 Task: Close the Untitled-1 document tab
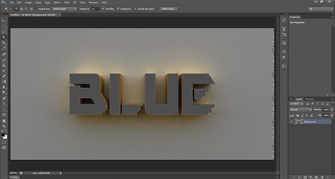pos(59,15)
